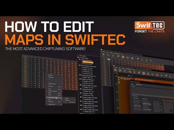Select Map for optimum torque group
174x130 pixels.
point(90,86)
